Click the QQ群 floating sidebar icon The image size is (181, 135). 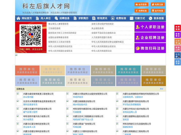(x=177, y=55)
